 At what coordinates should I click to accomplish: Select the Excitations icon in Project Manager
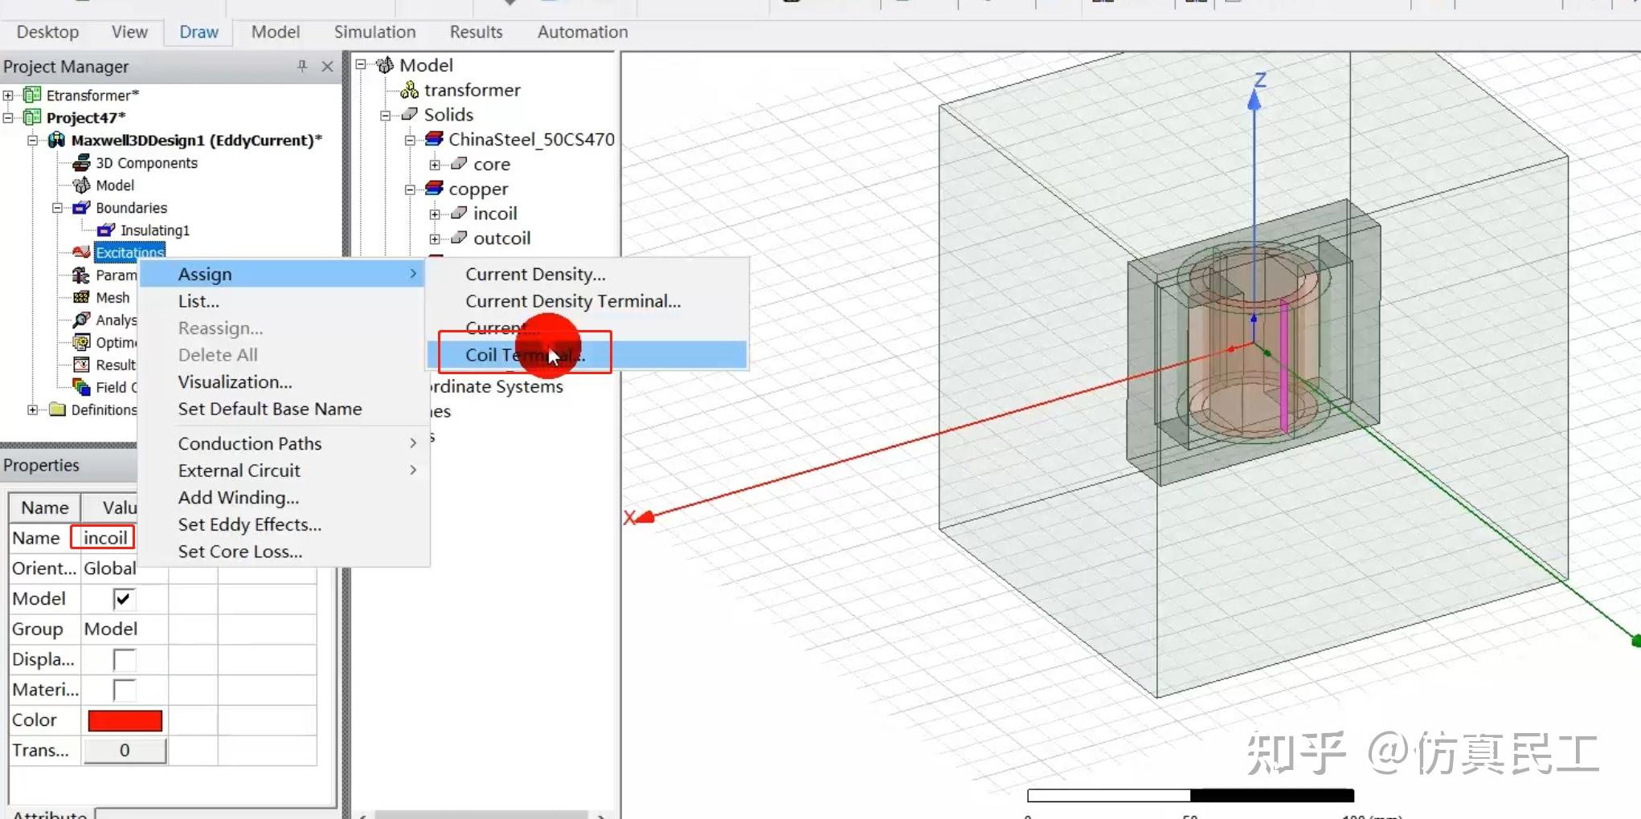pos(81,251)
